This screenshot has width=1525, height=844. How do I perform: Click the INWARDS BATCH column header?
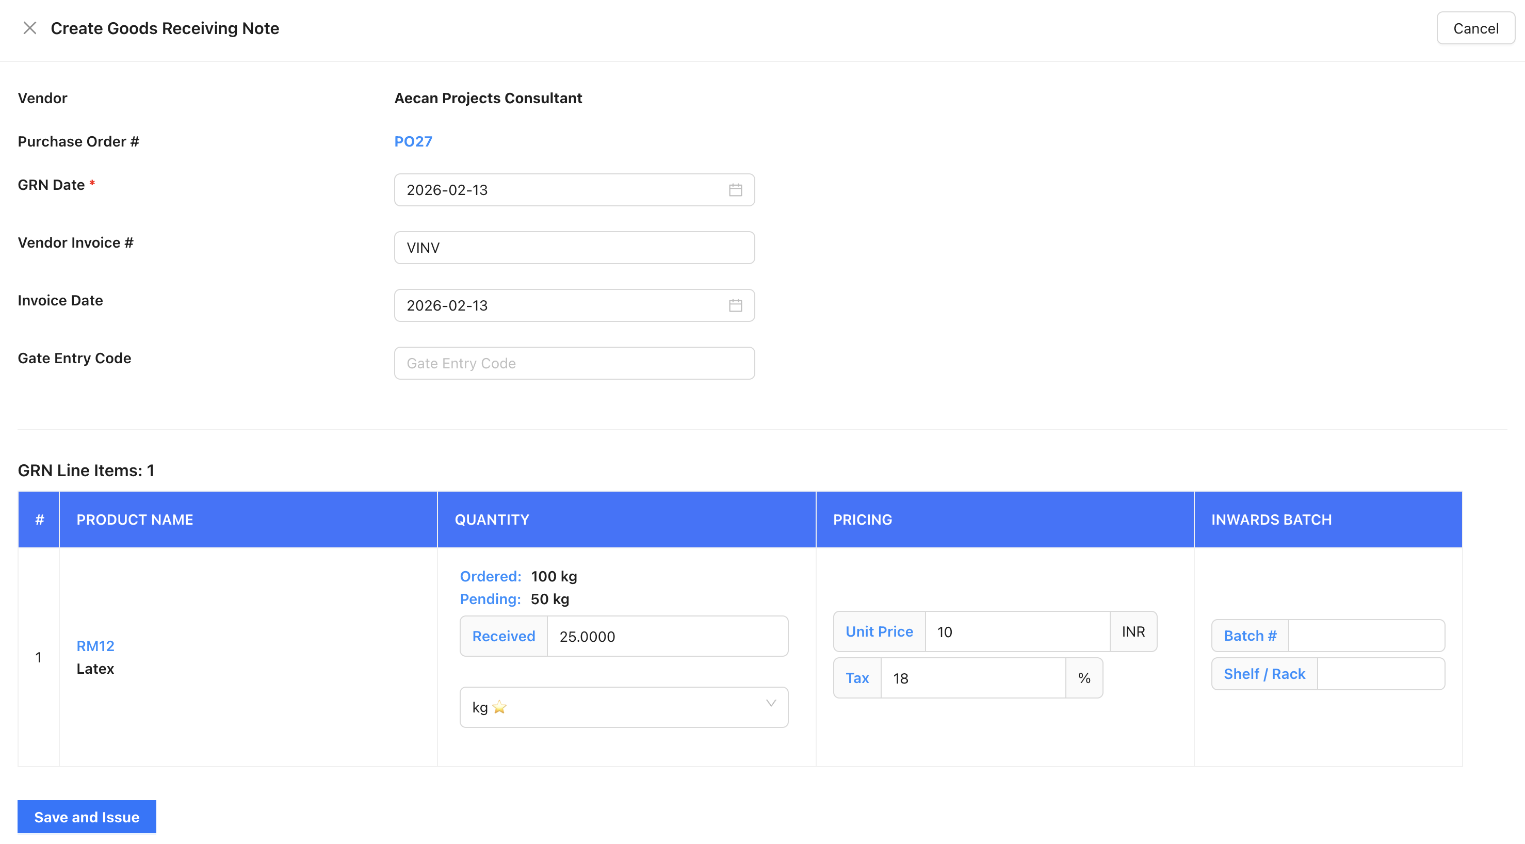point(1271,520)
